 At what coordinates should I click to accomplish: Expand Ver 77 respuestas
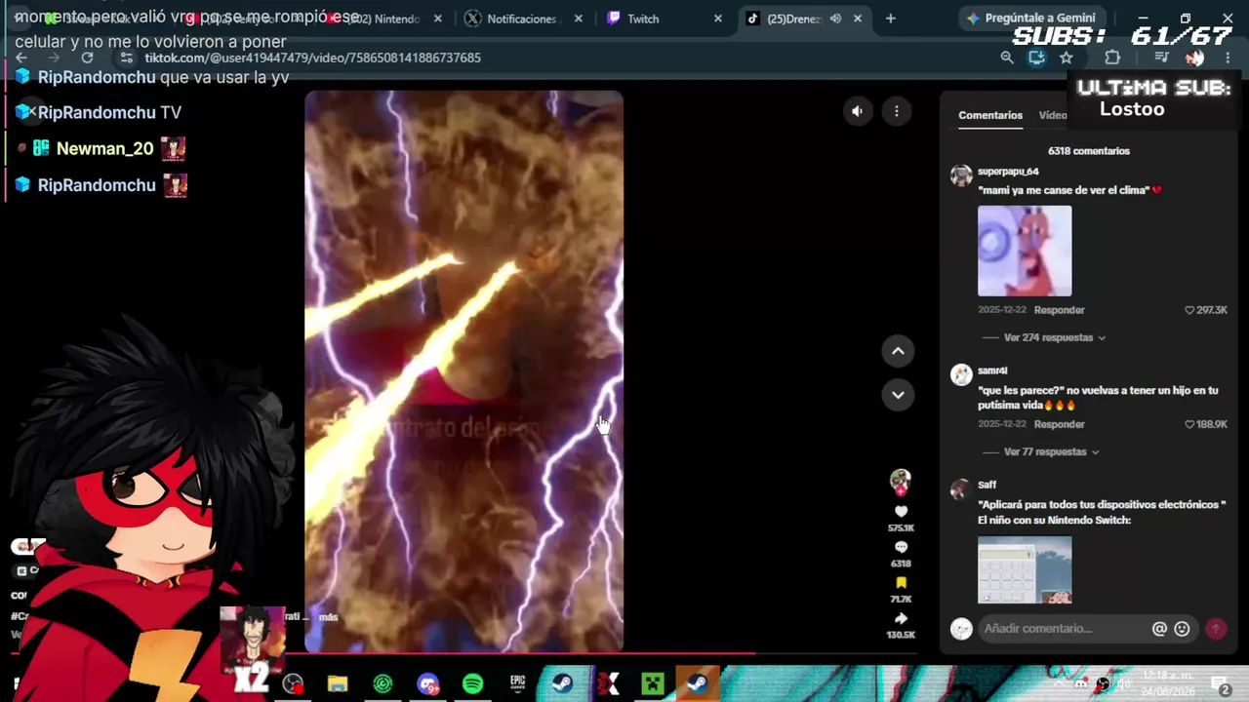click(1052, 451)
